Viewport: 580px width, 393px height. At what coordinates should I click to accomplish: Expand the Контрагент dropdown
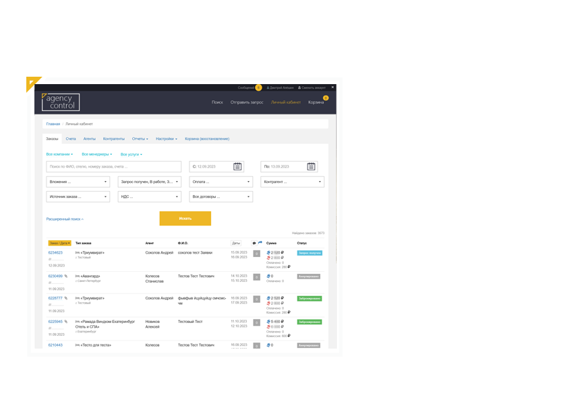(292, 182)
